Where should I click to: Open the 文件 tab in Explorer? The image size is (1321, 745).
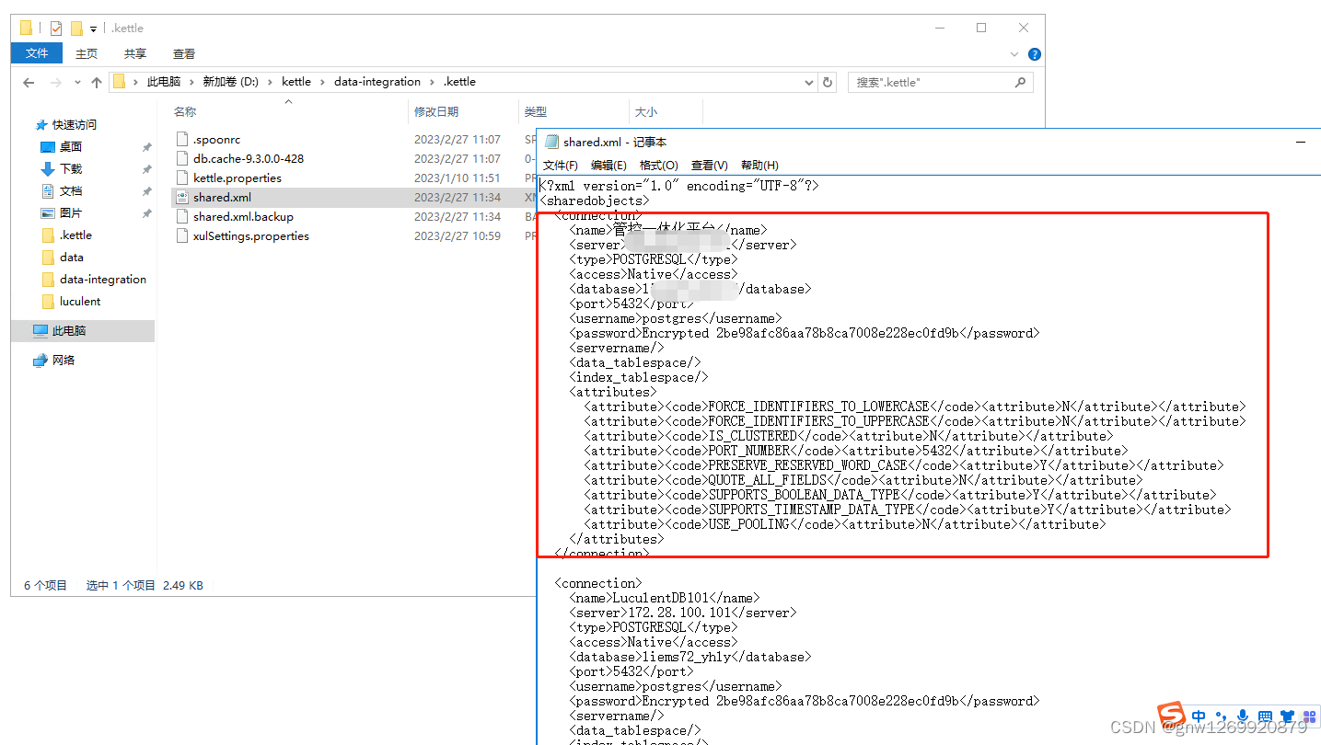37,53
